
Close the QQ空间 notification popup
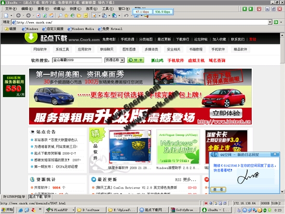(x=275, y=154)
